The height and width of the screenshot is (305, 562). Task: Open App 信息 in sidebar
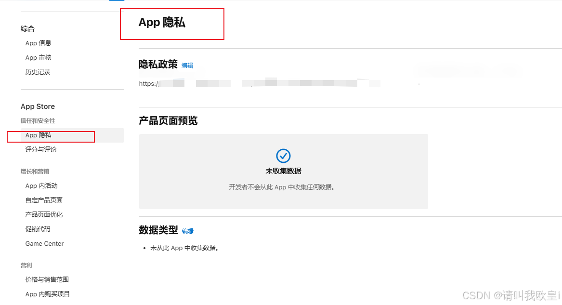click(x=39, y=43)
